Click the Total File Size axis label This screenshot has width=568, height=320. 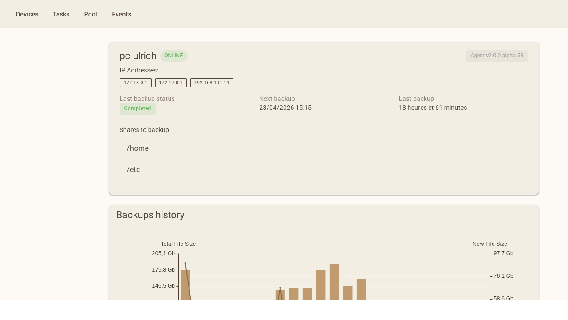pos(178,244)
